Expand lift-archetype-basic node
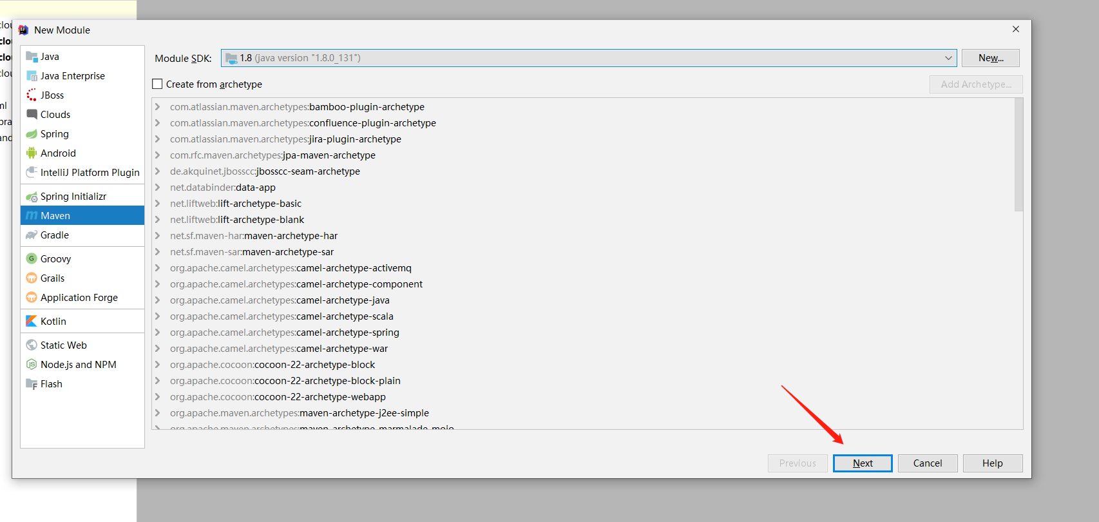Screen dimensions: 1099x522 click(x=157, y=204)
